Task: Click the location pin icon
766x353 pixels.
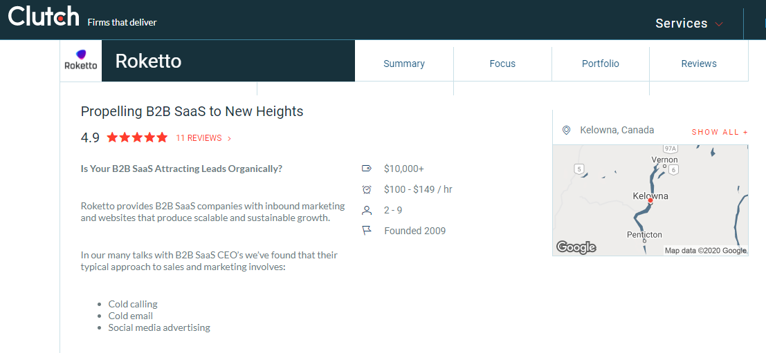Action: click(567, 130)
